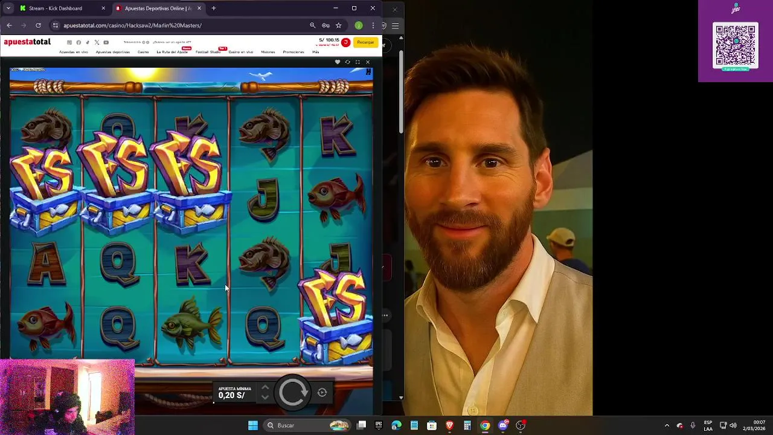Open the YouTube icon in the site header

coord(106,42)
